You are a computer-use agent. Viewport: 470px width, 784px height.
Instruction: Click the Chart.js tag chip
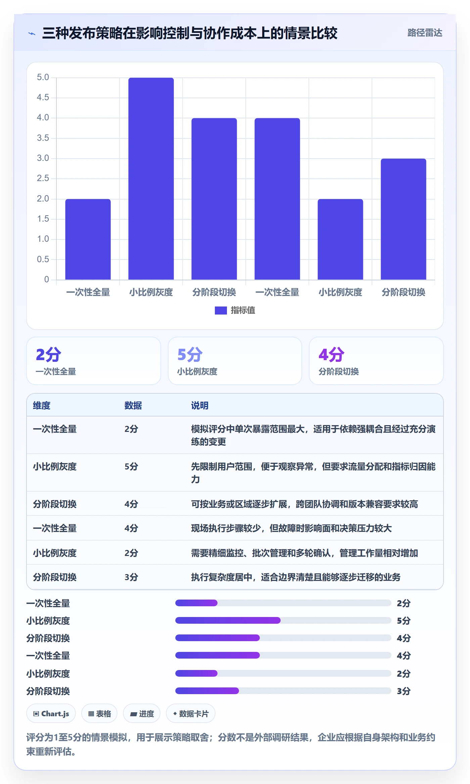click(51, 714)
